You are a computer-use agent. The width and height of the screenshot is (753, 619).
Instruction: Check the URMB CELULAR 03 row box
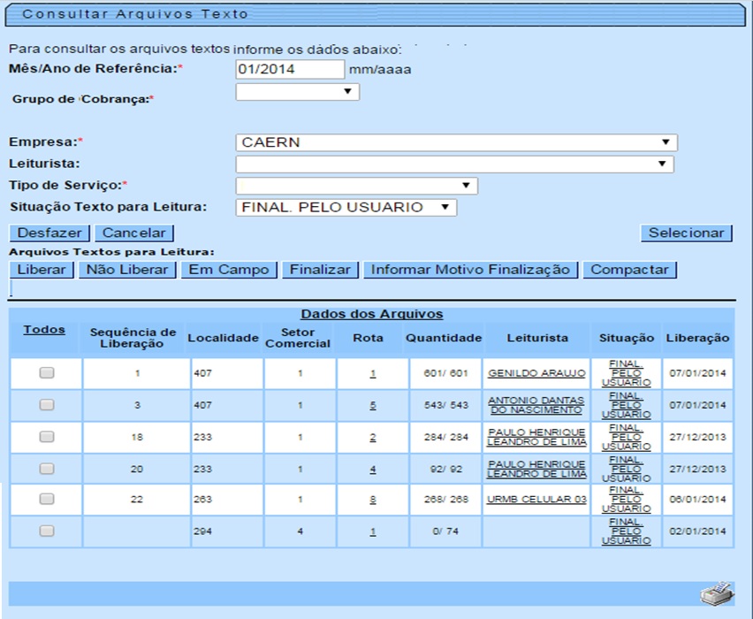[47, 499]
